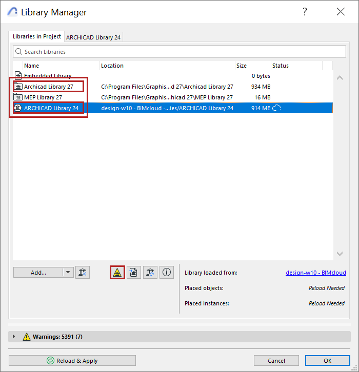Click Reload Needed beside Placed objects
Screen dimensions: 359x372
[327, 288]
